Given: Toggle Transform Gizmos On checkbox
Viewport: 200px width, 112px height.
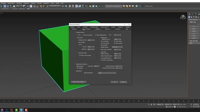Looking at the screenshot, I should tap(78, 35).
